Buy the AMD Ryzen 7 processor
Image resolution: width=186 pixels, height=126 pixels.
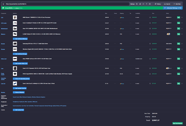pos(178,17)
